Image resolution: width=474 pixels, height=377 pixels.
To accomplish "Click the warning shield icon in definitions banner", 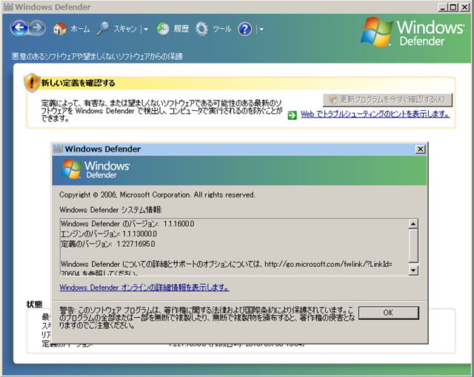I will click(31, 82).
